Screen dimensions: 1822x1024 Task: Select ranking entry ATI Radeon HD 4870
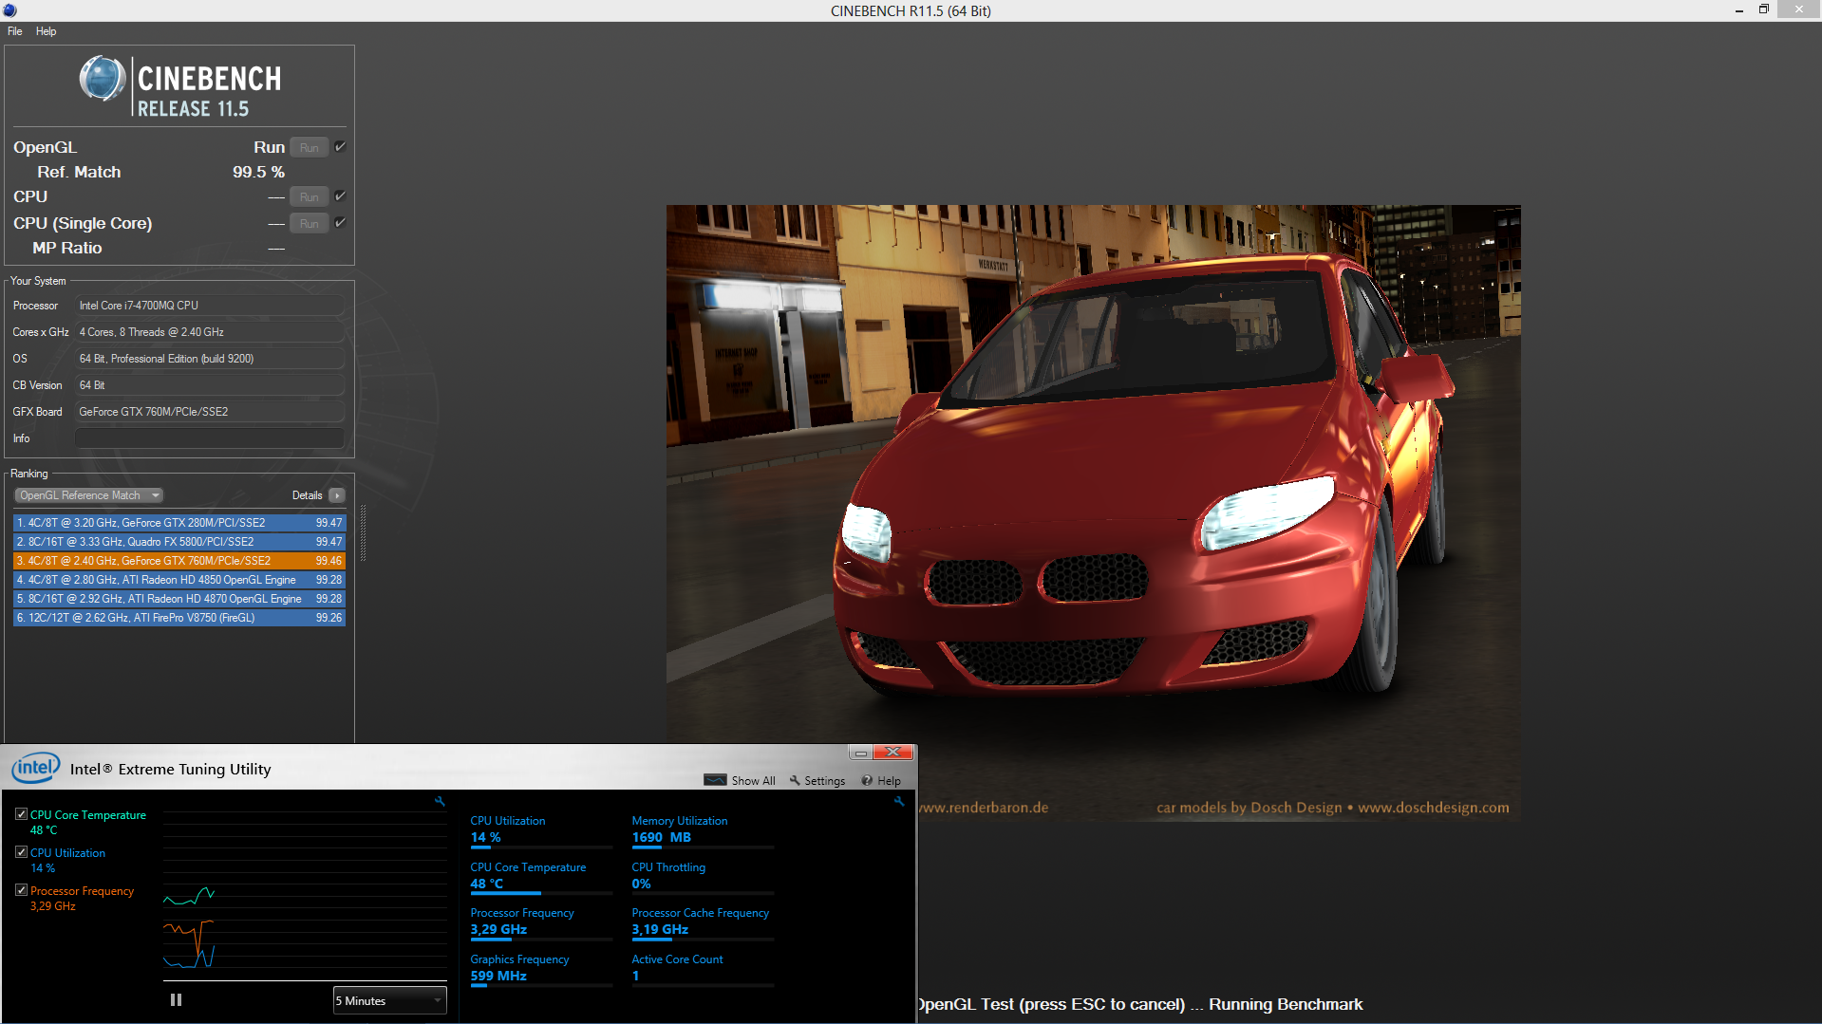coord(179,599)
